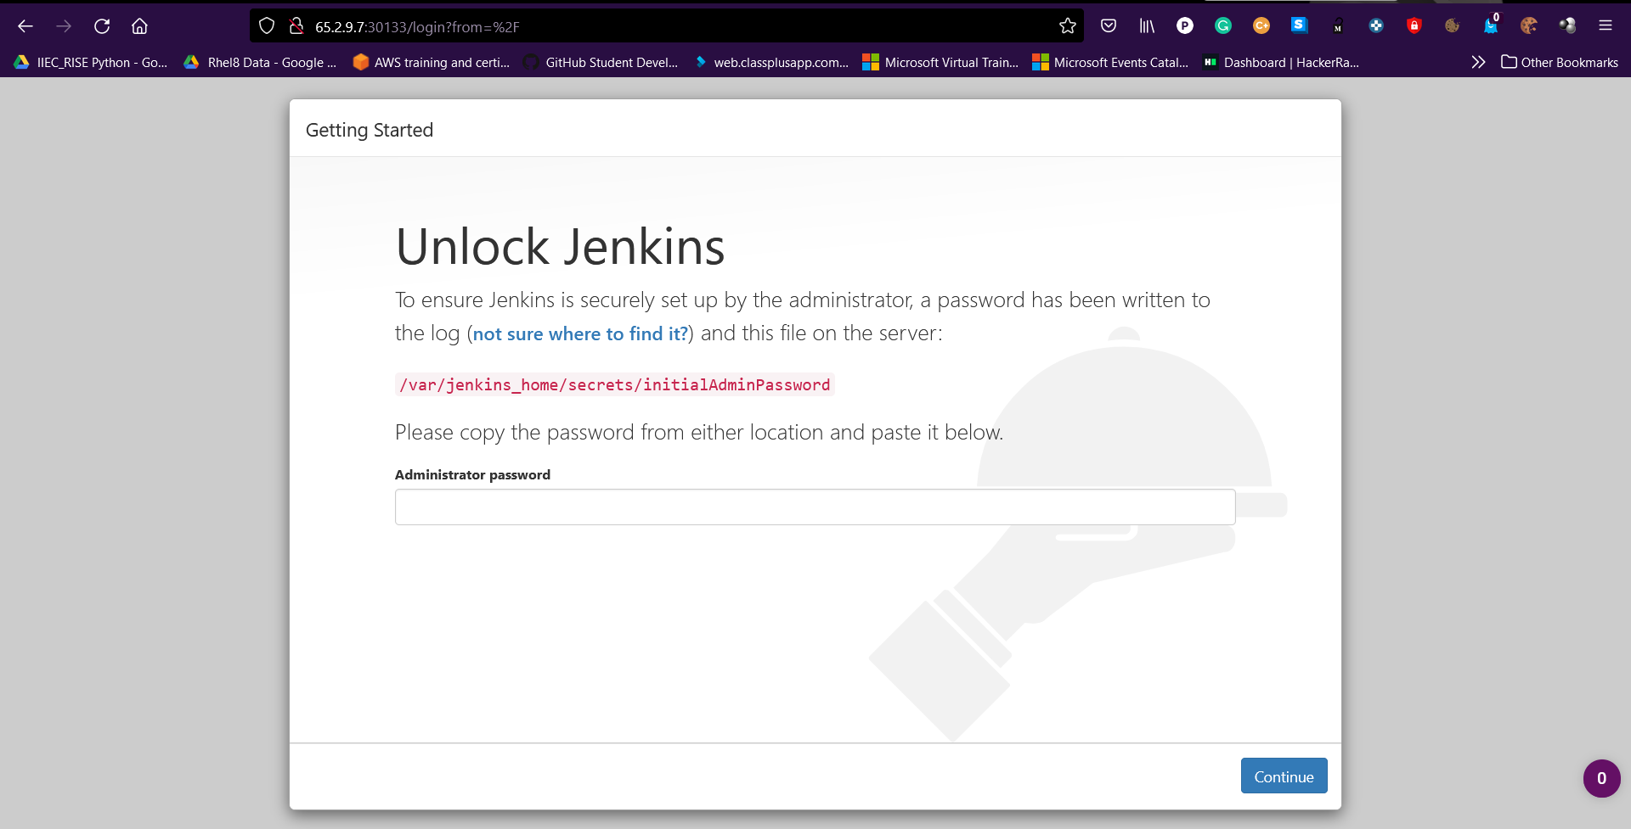Screen dimensions: 1631x829
Task: Open the Dashboard HackerRank bookmark
Action: click(x=1281, y=62)
